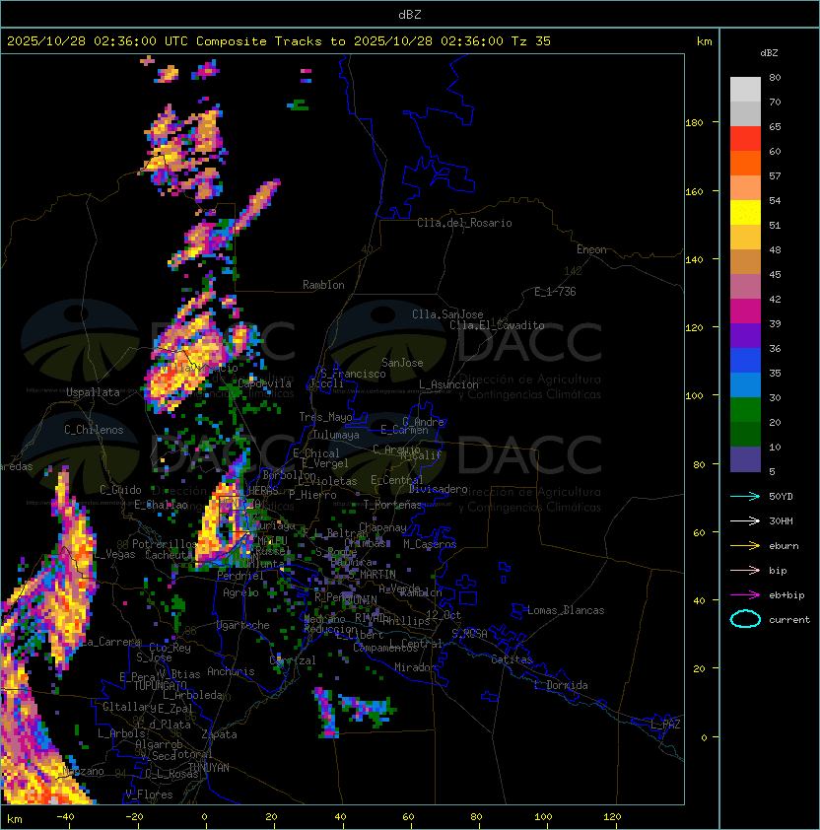Click the 'Divisadero' map label
Image resolution: width=820 pixels, height=830 pixels.
click(x=438, y=489)
